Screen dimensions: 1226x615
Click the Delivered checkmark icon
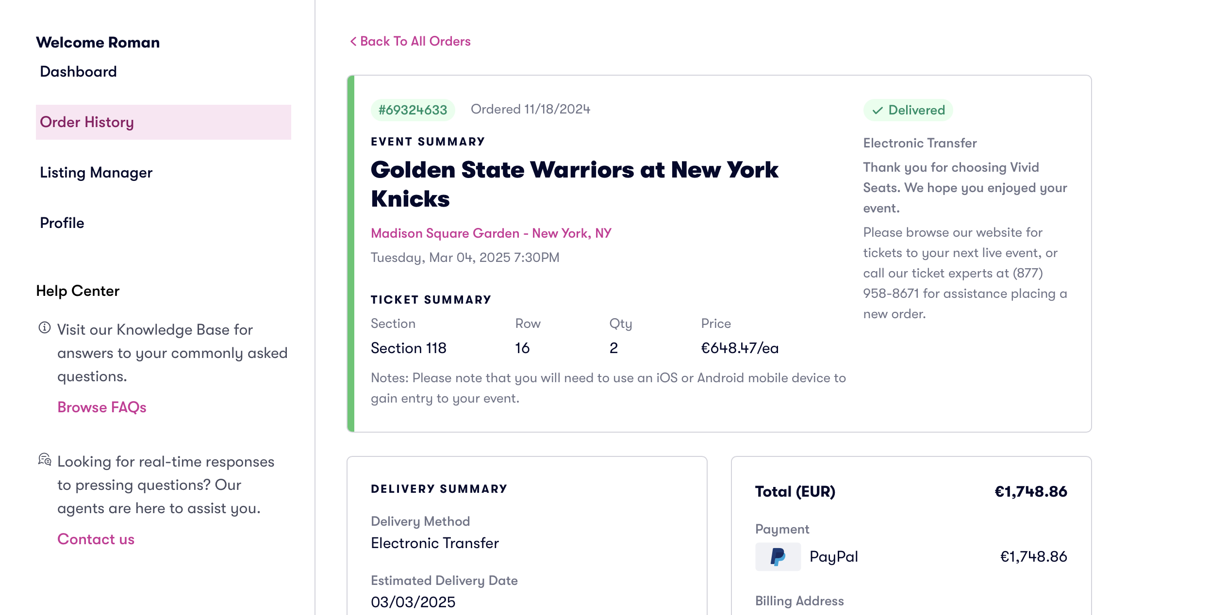pyautogui.click(x=878, y=111)
